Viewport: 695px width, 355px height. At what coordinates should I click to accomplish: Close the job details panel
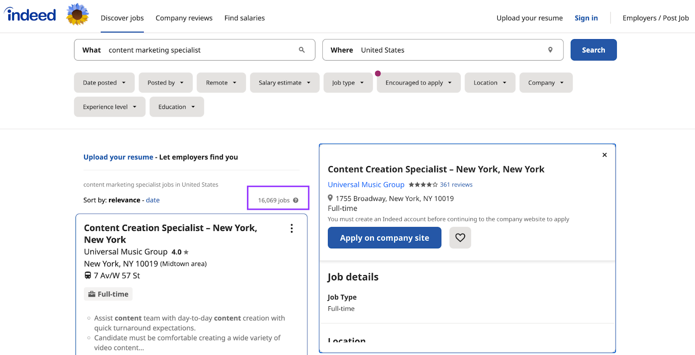[604, 155]
